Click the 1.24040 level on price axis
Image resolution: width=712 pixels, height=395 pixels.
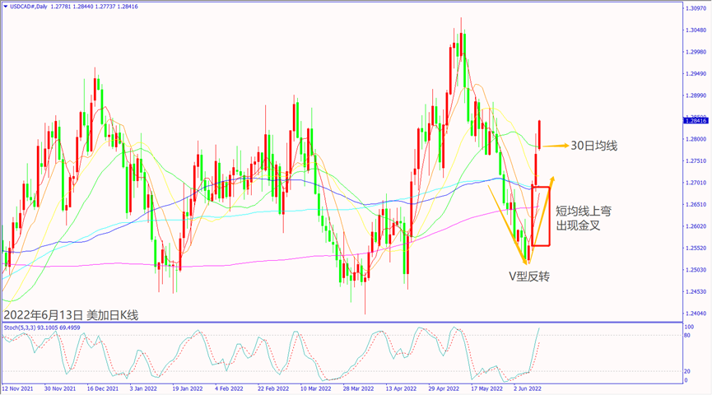click(x=696, y=314)
